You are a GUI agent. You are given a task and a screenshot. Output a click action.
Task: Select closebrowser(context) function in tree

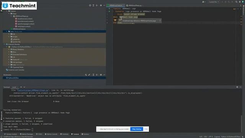point(24,19)
